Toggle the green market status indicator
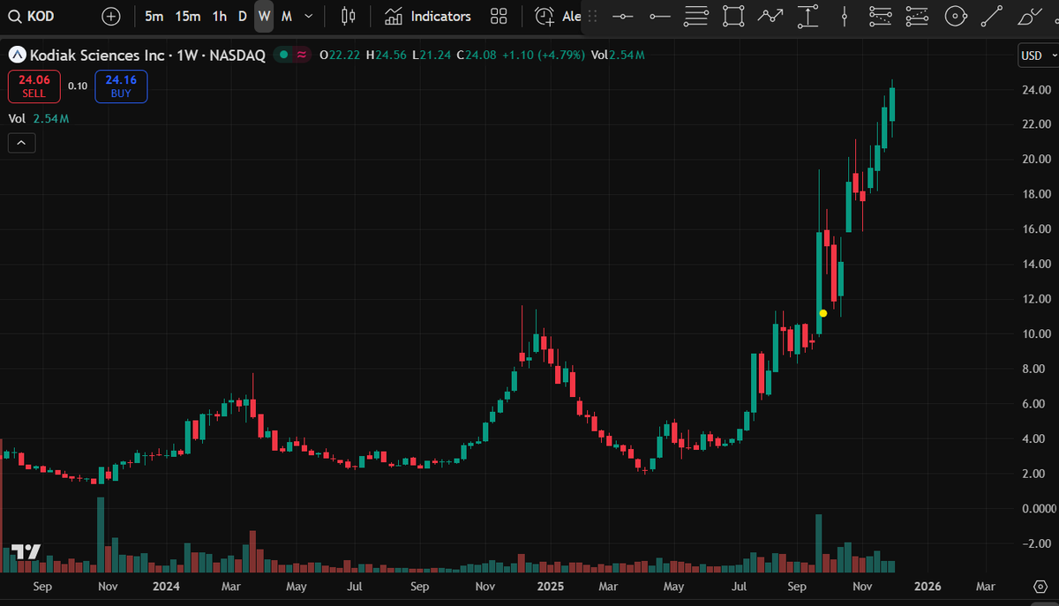The image size is (1059, 606). (x=283, y=55)
